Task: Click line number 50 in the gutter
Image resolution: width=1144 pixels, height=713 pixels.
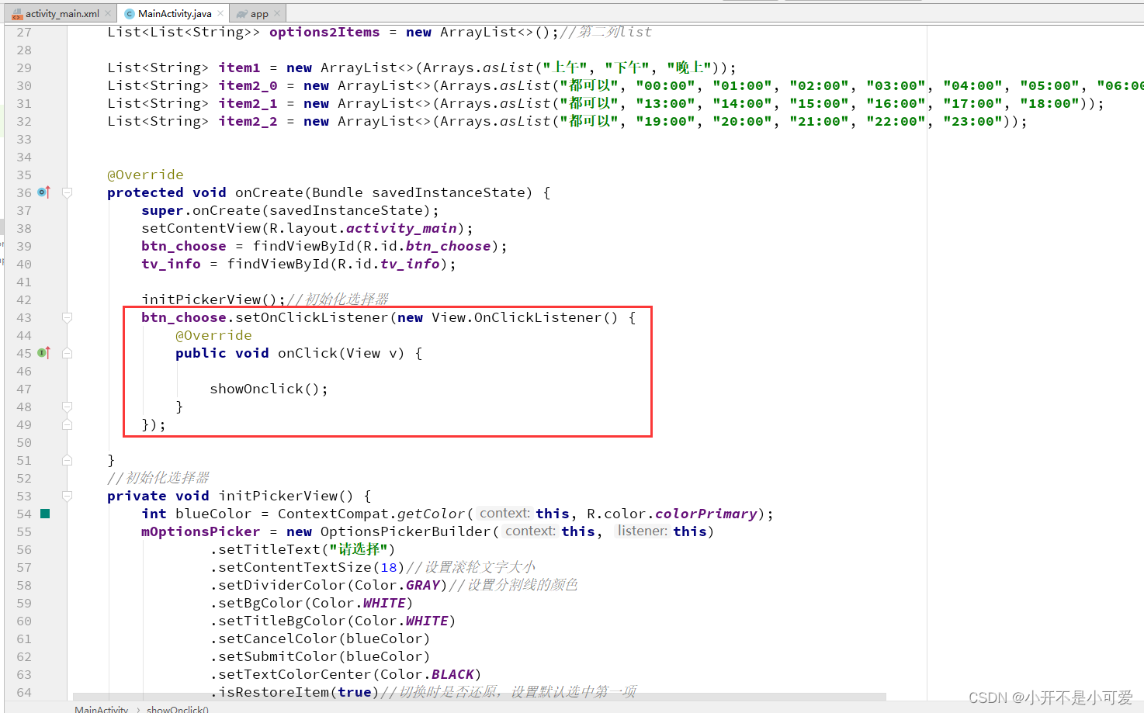Action: pos(24,442)
